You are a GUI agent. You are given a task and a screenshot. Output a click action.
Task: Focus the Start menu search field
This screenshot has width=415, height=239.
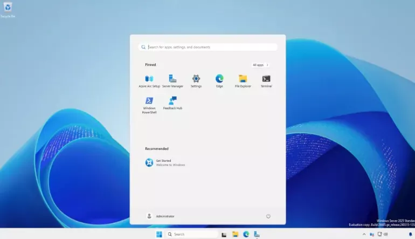[x=207, y=47]
